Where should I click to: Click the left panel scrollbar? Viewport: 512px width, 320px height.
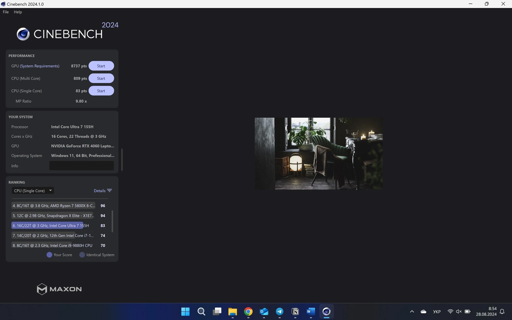[x=122, y=159]
